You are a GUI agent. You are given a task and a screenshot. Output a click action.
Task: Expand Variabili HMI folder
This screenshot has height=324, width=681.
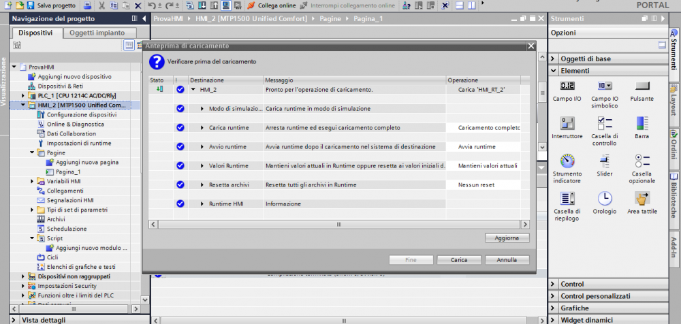point(32,181)
